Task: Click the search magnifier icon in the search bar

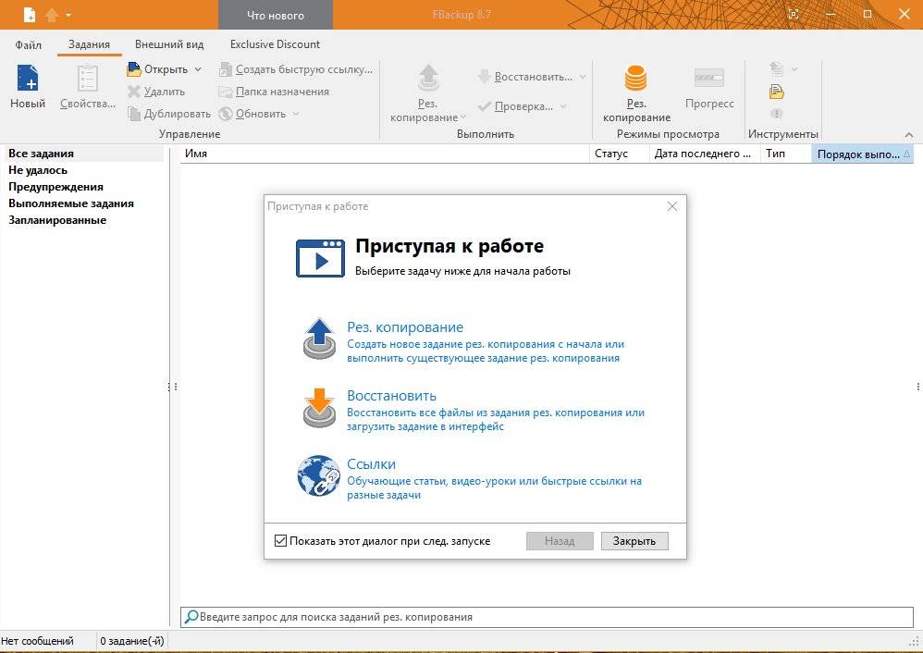Action: 191,617
